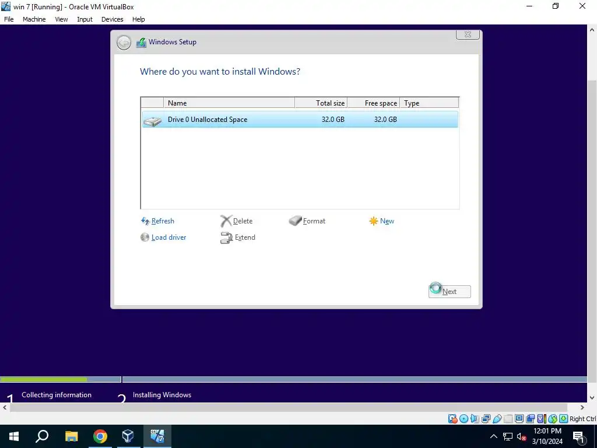Click the scroll down arrow of VM window
This screenshot has height=448, width=597.
click(592, 397)
